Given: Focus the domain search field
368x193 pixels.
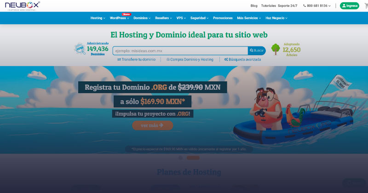Looking at the screenshot, I should click(x=180, y=51).
